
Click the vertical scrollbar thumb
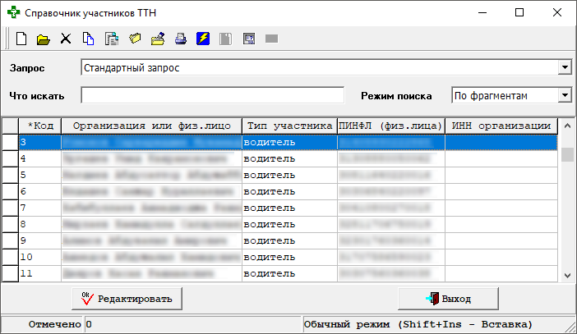pos(567,154)
